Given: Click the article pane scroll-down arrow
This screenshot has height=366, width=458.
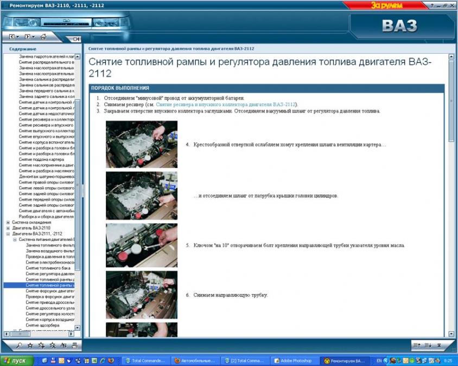Looking at the screenshot, I should (451, 334).
